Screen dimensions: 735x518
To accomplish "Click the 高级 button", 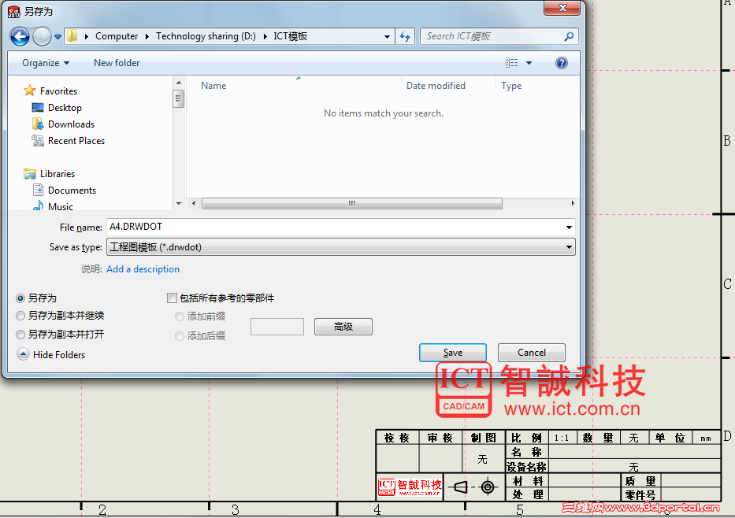I will point(343,327).
